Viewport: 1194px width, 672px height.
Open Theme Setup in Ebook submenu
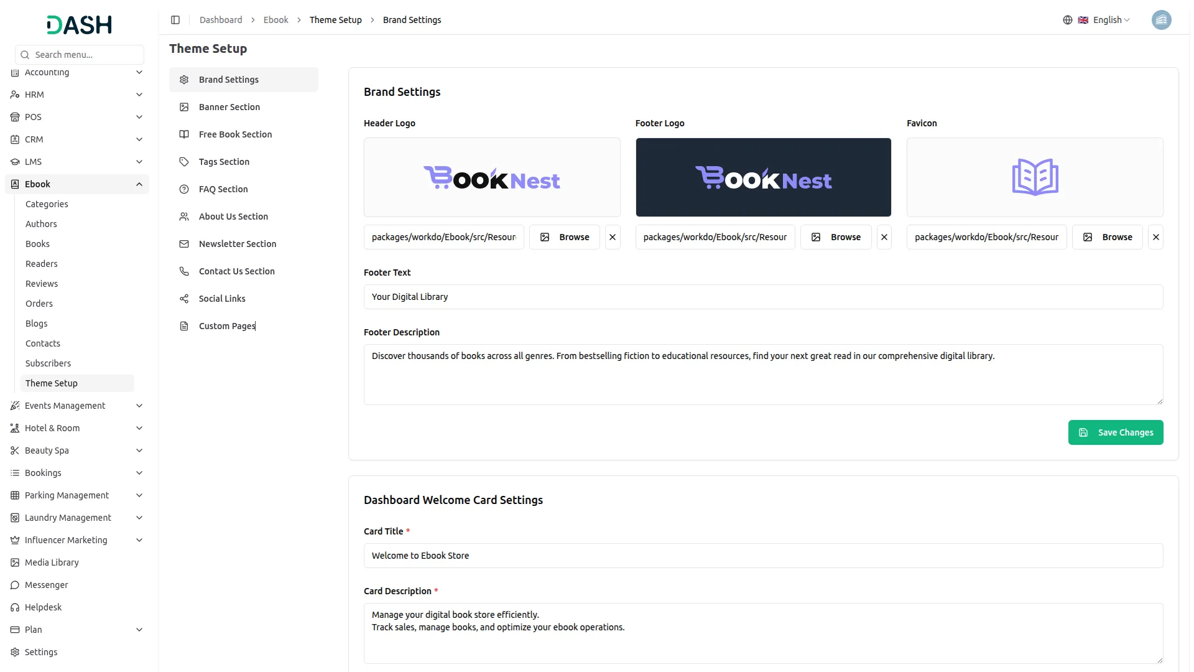77,383
